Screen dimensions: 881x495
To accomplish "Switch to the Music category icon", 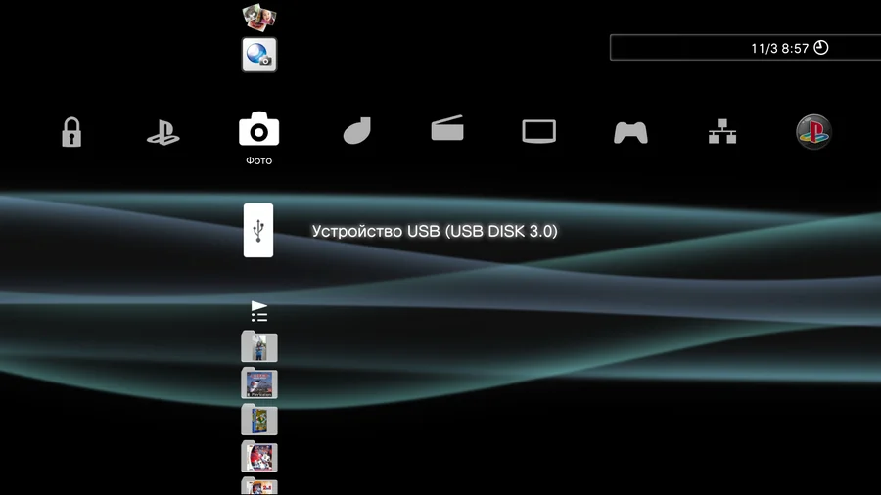I will point(357,131).
